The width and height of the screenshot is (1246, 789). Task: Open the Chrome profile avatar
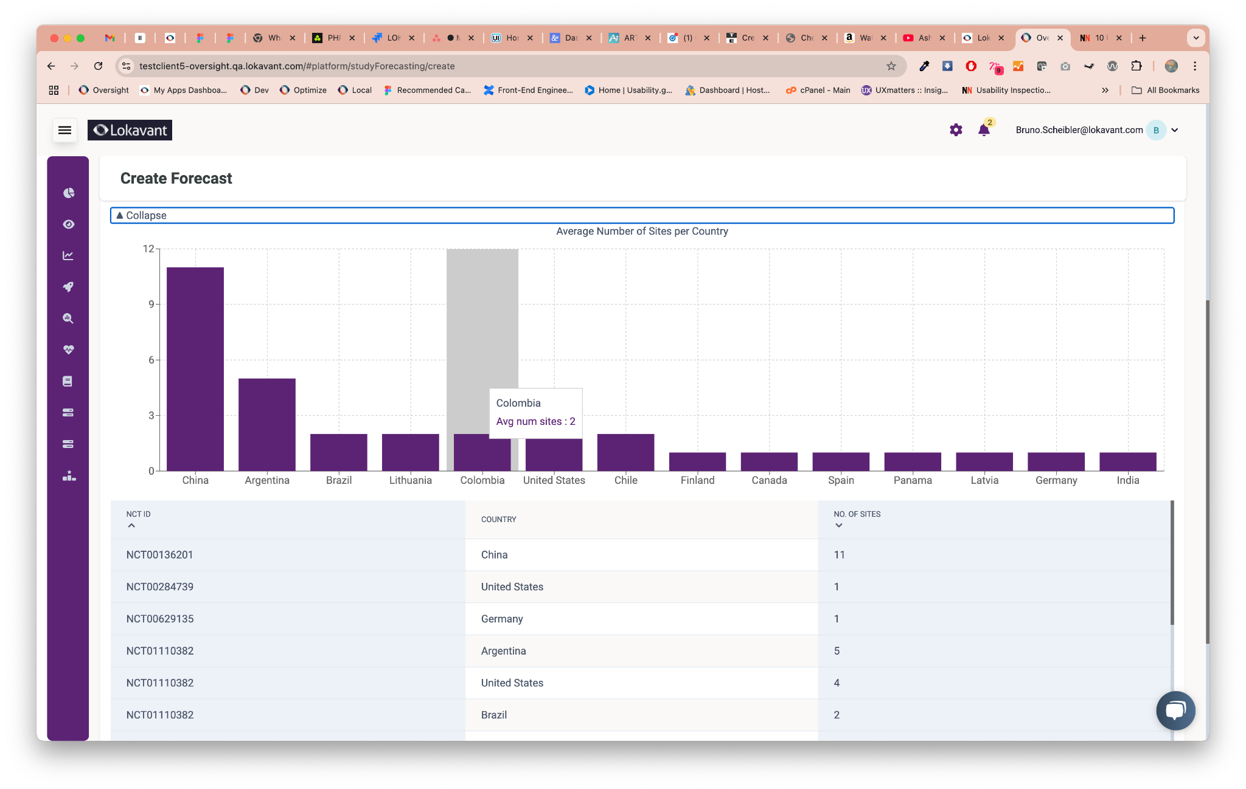pyautogui.click(x=1171, y=66)
